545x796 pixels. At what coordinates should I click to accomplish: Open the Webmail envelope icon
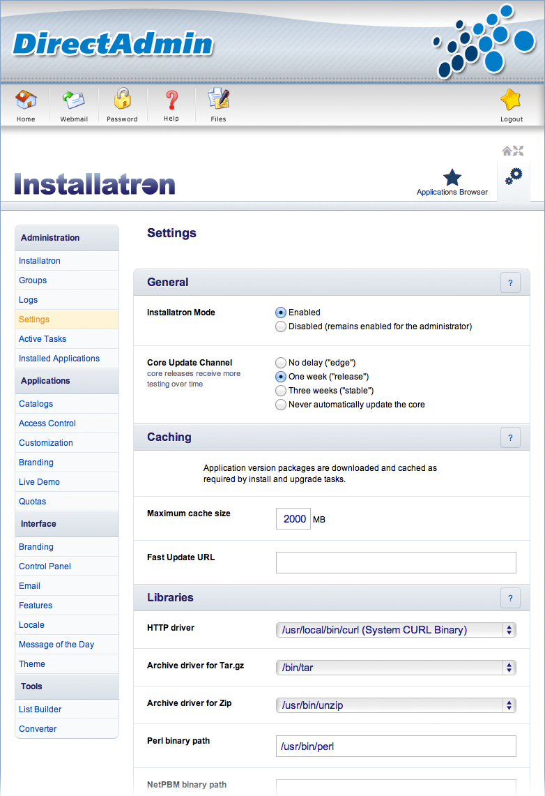tap(74, 100)
